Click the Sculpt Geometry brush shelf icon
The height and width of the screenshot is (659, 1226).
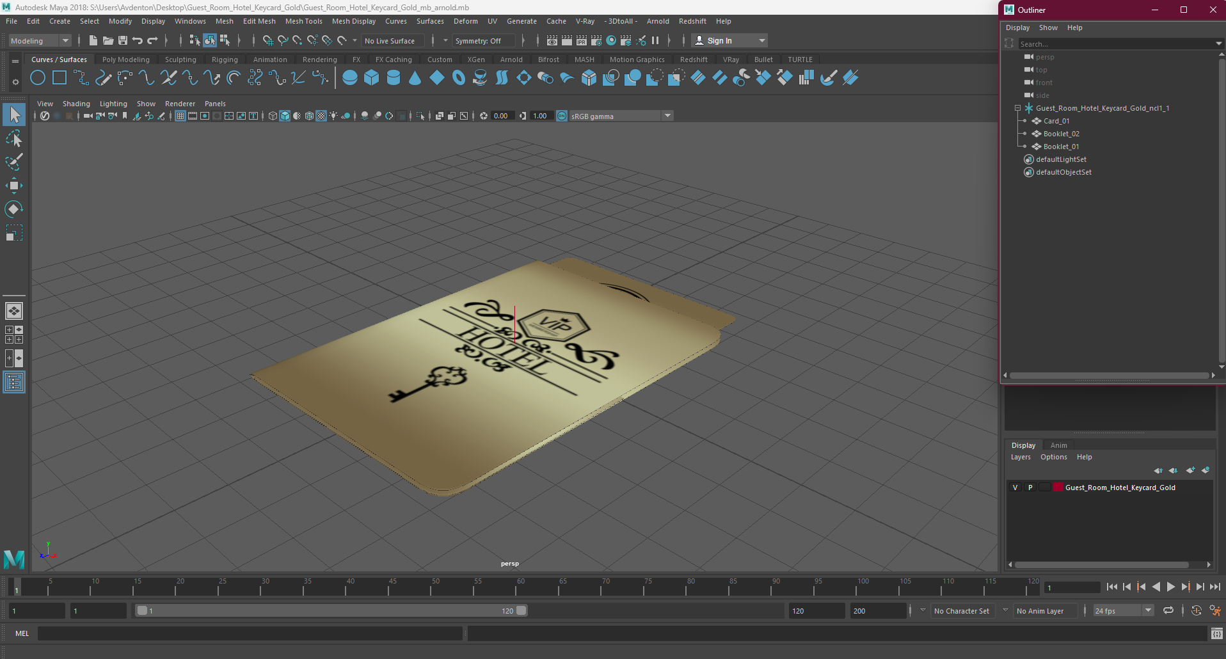click(829, 78)
